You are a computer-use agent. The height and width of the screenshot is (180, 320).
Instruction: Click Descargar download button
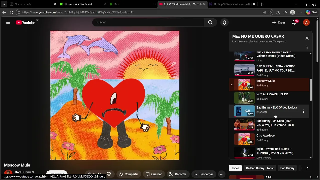click(204, 174)
